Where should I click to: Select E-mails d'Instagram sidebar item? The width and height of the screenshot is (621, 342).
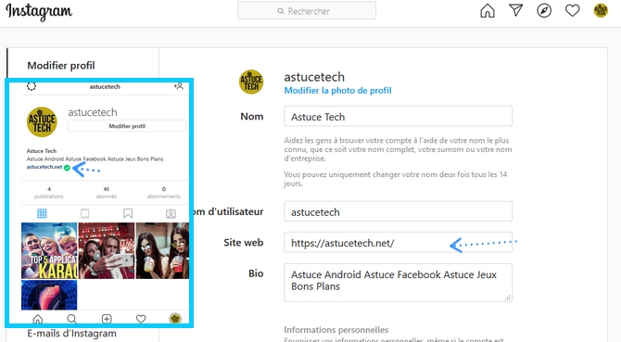[x=71, y=334]
